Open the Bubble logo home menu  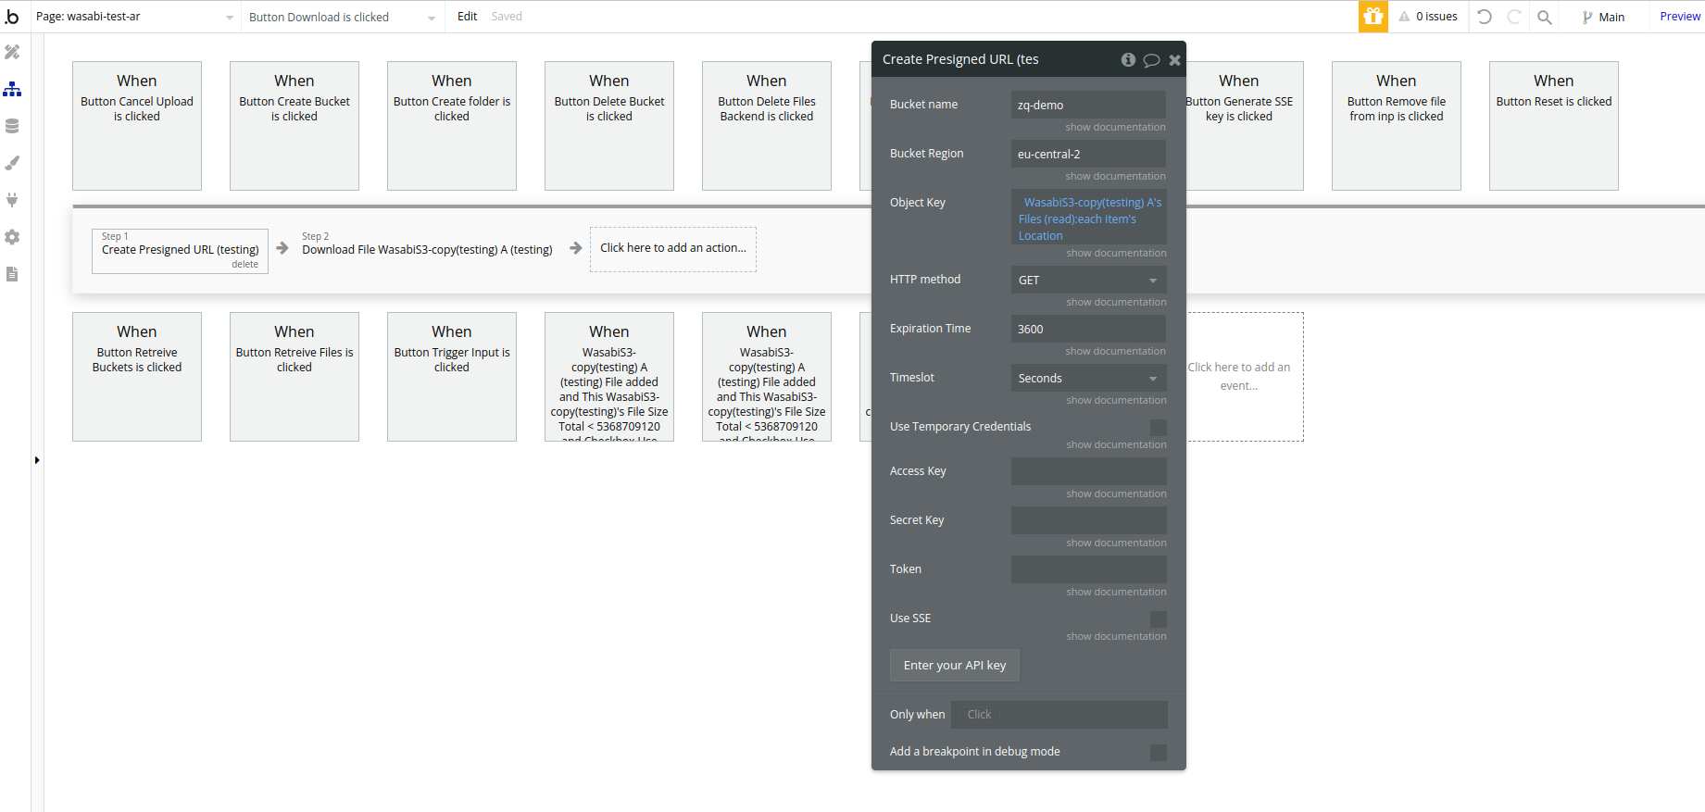(x=12, y=17)
